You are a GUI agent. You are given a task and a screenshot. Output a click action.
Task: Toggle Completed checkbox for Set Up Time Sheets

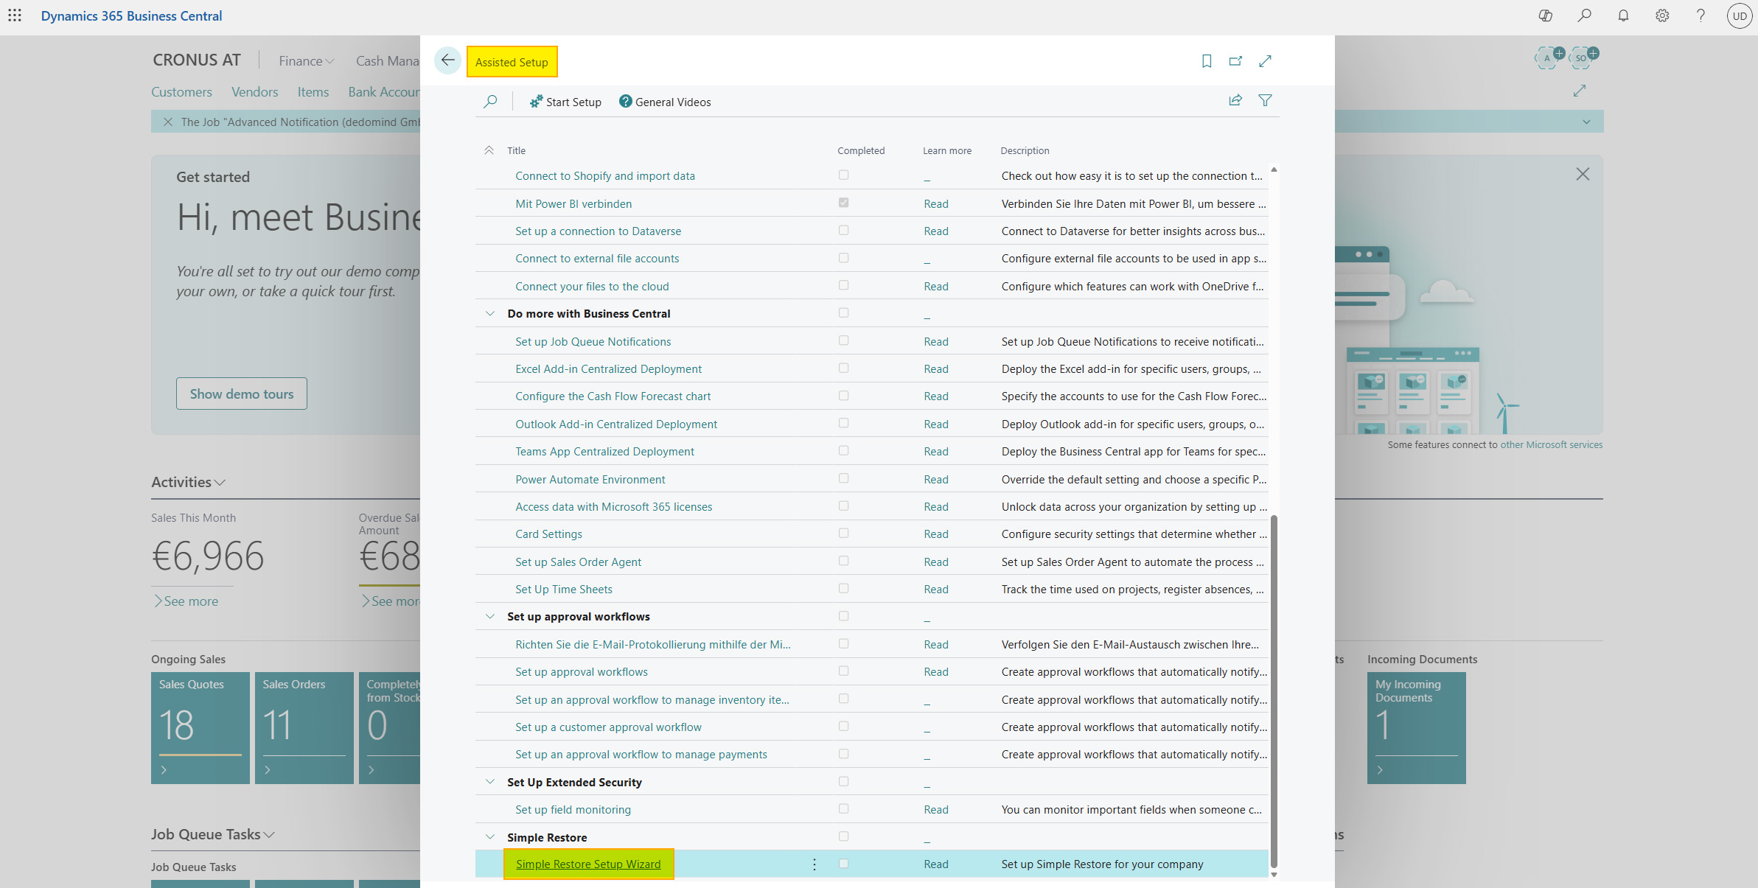click(x=843, y=588)
